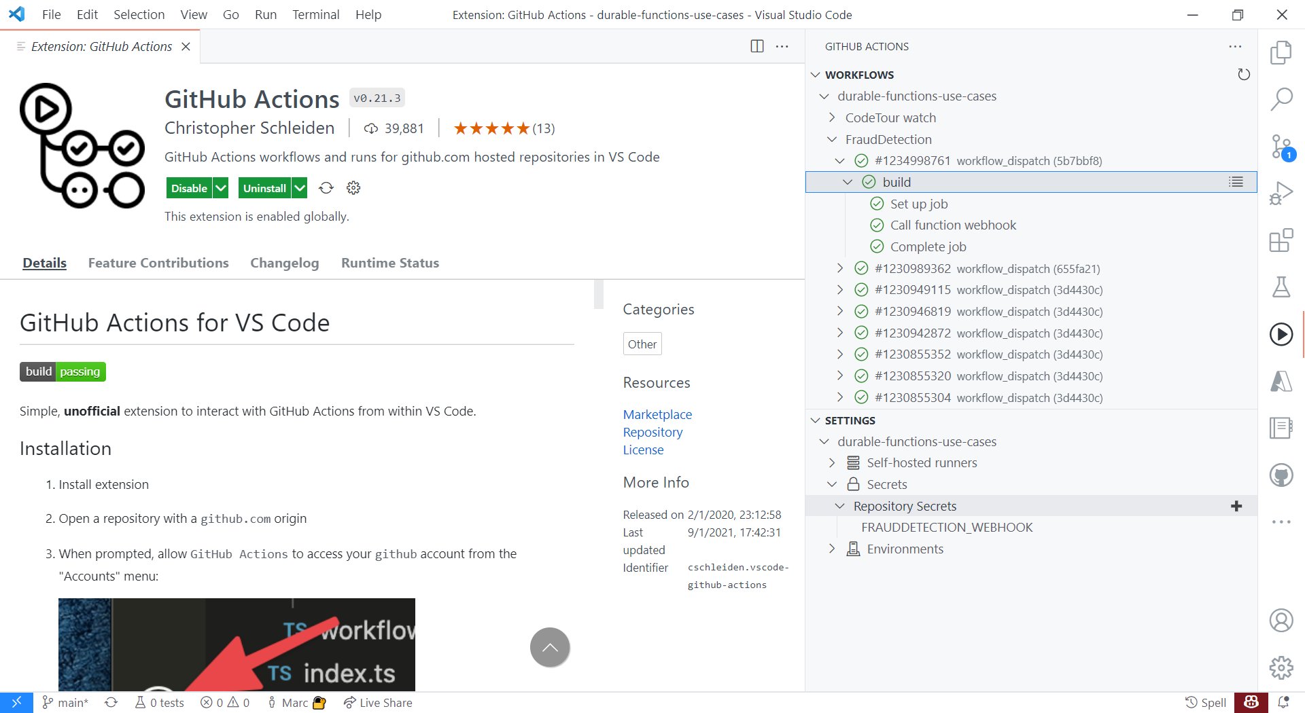
Task: Open the Search view in activity bar
Action: (x=1281, y=99)
